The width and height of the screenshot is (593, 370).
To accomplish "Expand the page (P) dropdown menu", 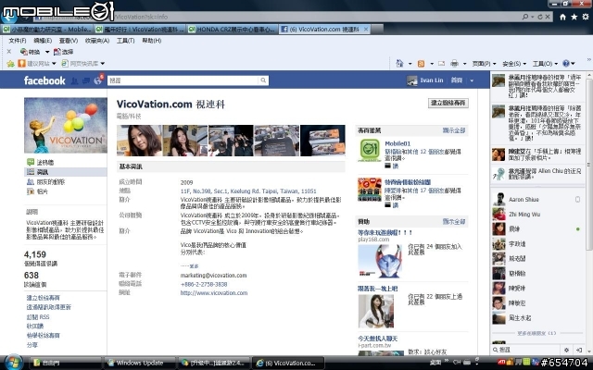I will [484, 64].
